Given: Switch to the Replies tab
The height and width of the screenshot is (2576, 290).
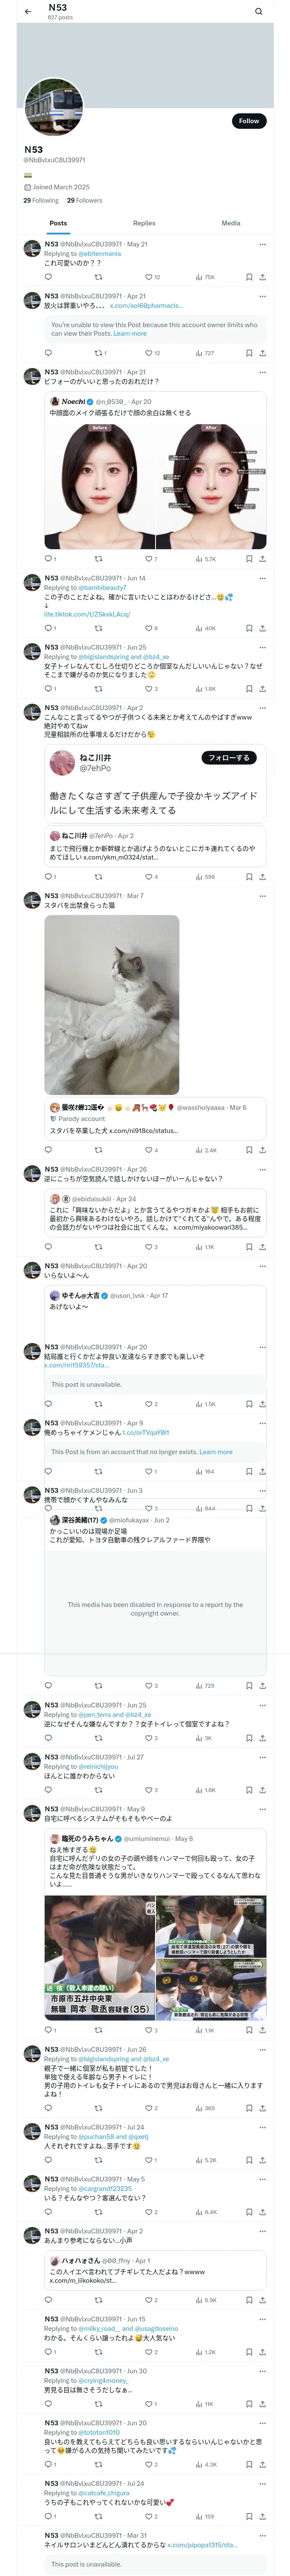Looking at the screenshot, I should [144, 223].
